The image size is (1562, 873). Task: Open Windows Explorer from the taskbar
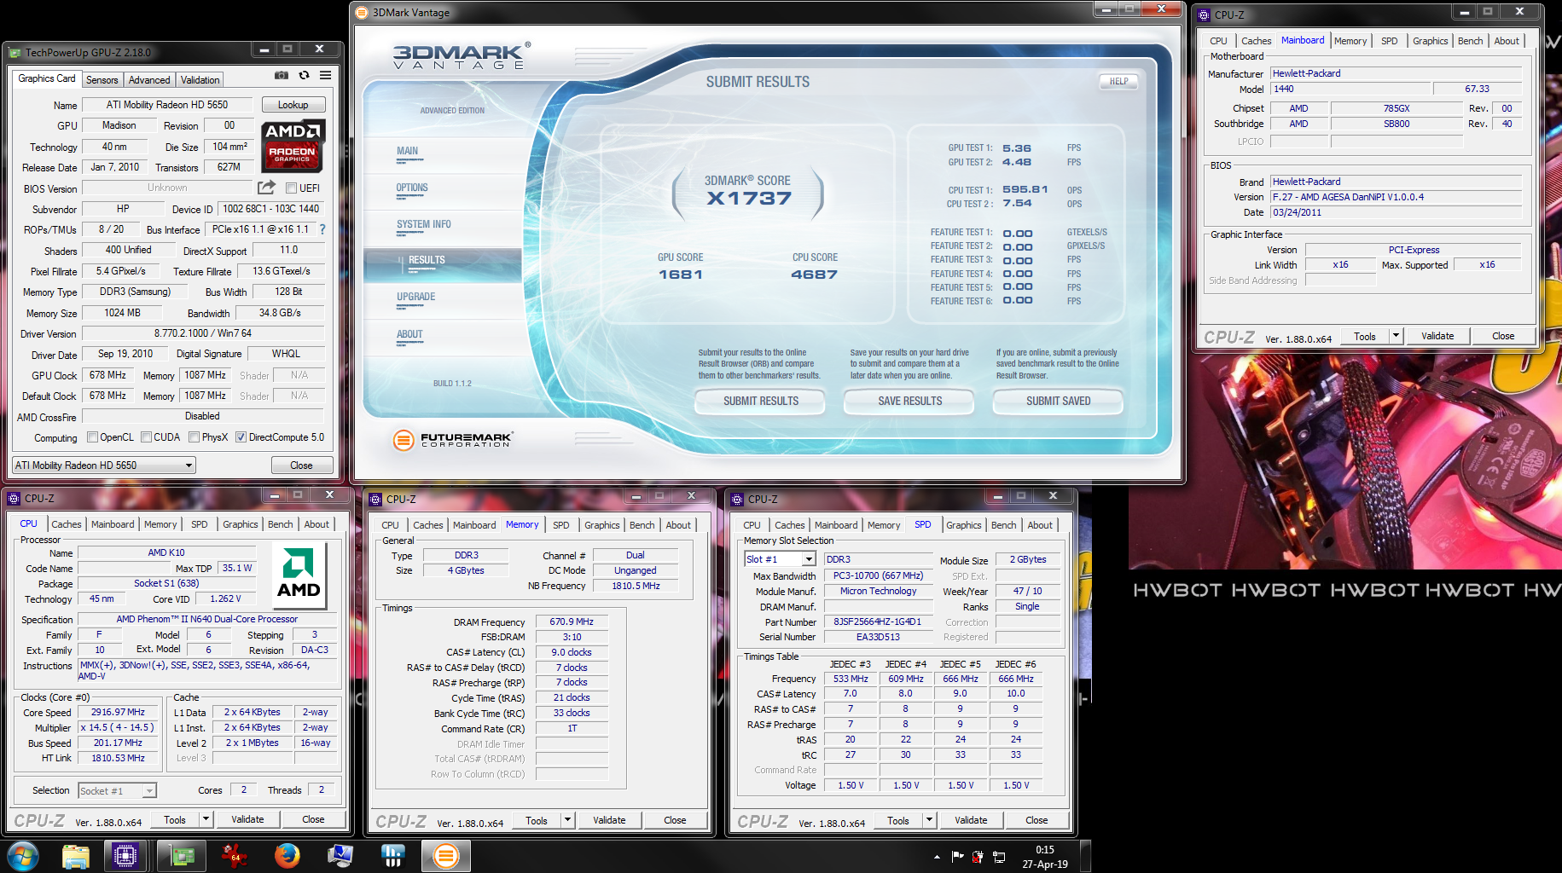(75, 856)
